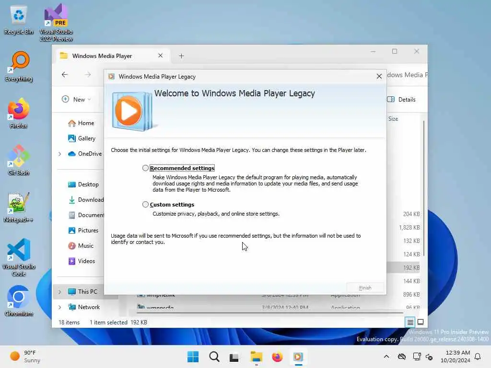This screenshot has width=491, height=368.
Task: Maximize the File Explorer window
Action: 395,51
